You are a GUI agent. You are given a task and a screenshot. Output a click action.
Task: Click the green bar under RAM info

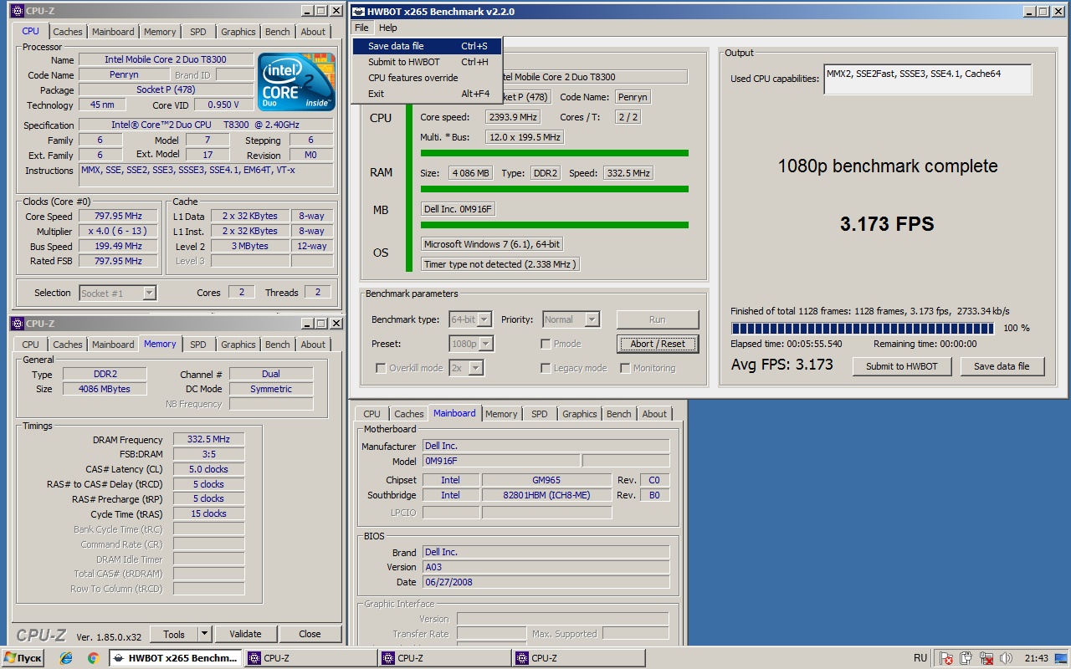(x=554, y=189)
